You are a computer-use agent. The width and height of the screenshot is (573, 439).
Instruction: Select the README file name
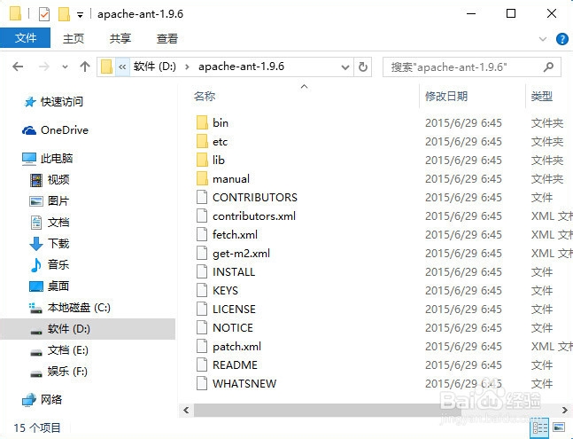click(235, 365)
